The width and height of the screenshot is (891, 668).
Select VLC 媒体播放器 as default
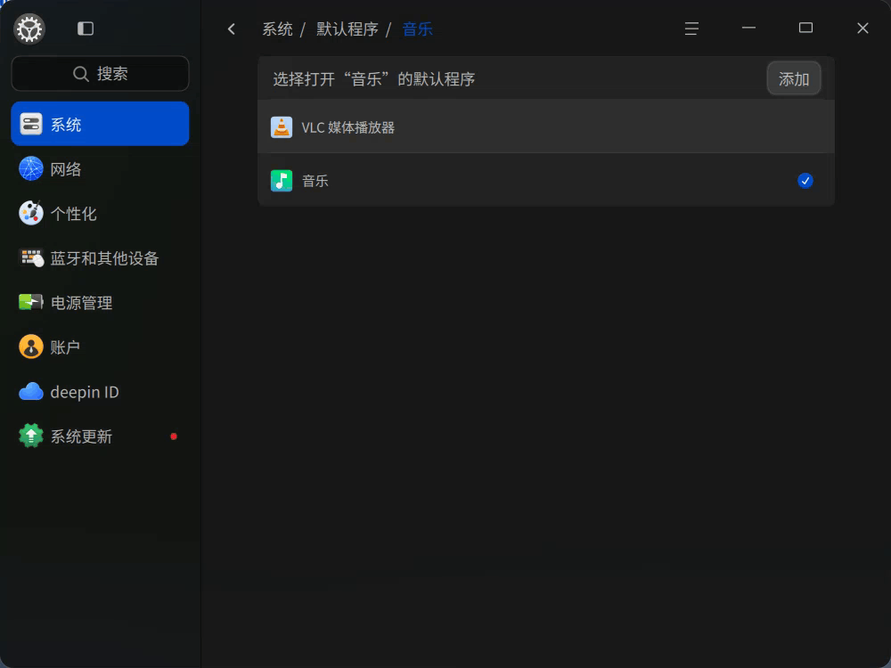[546, 126]
